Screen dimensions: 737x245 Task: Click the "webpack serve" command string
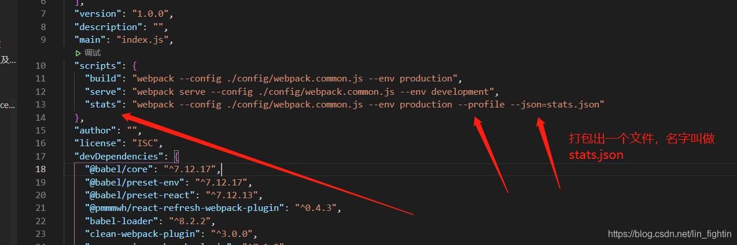[x=314, y=92]
